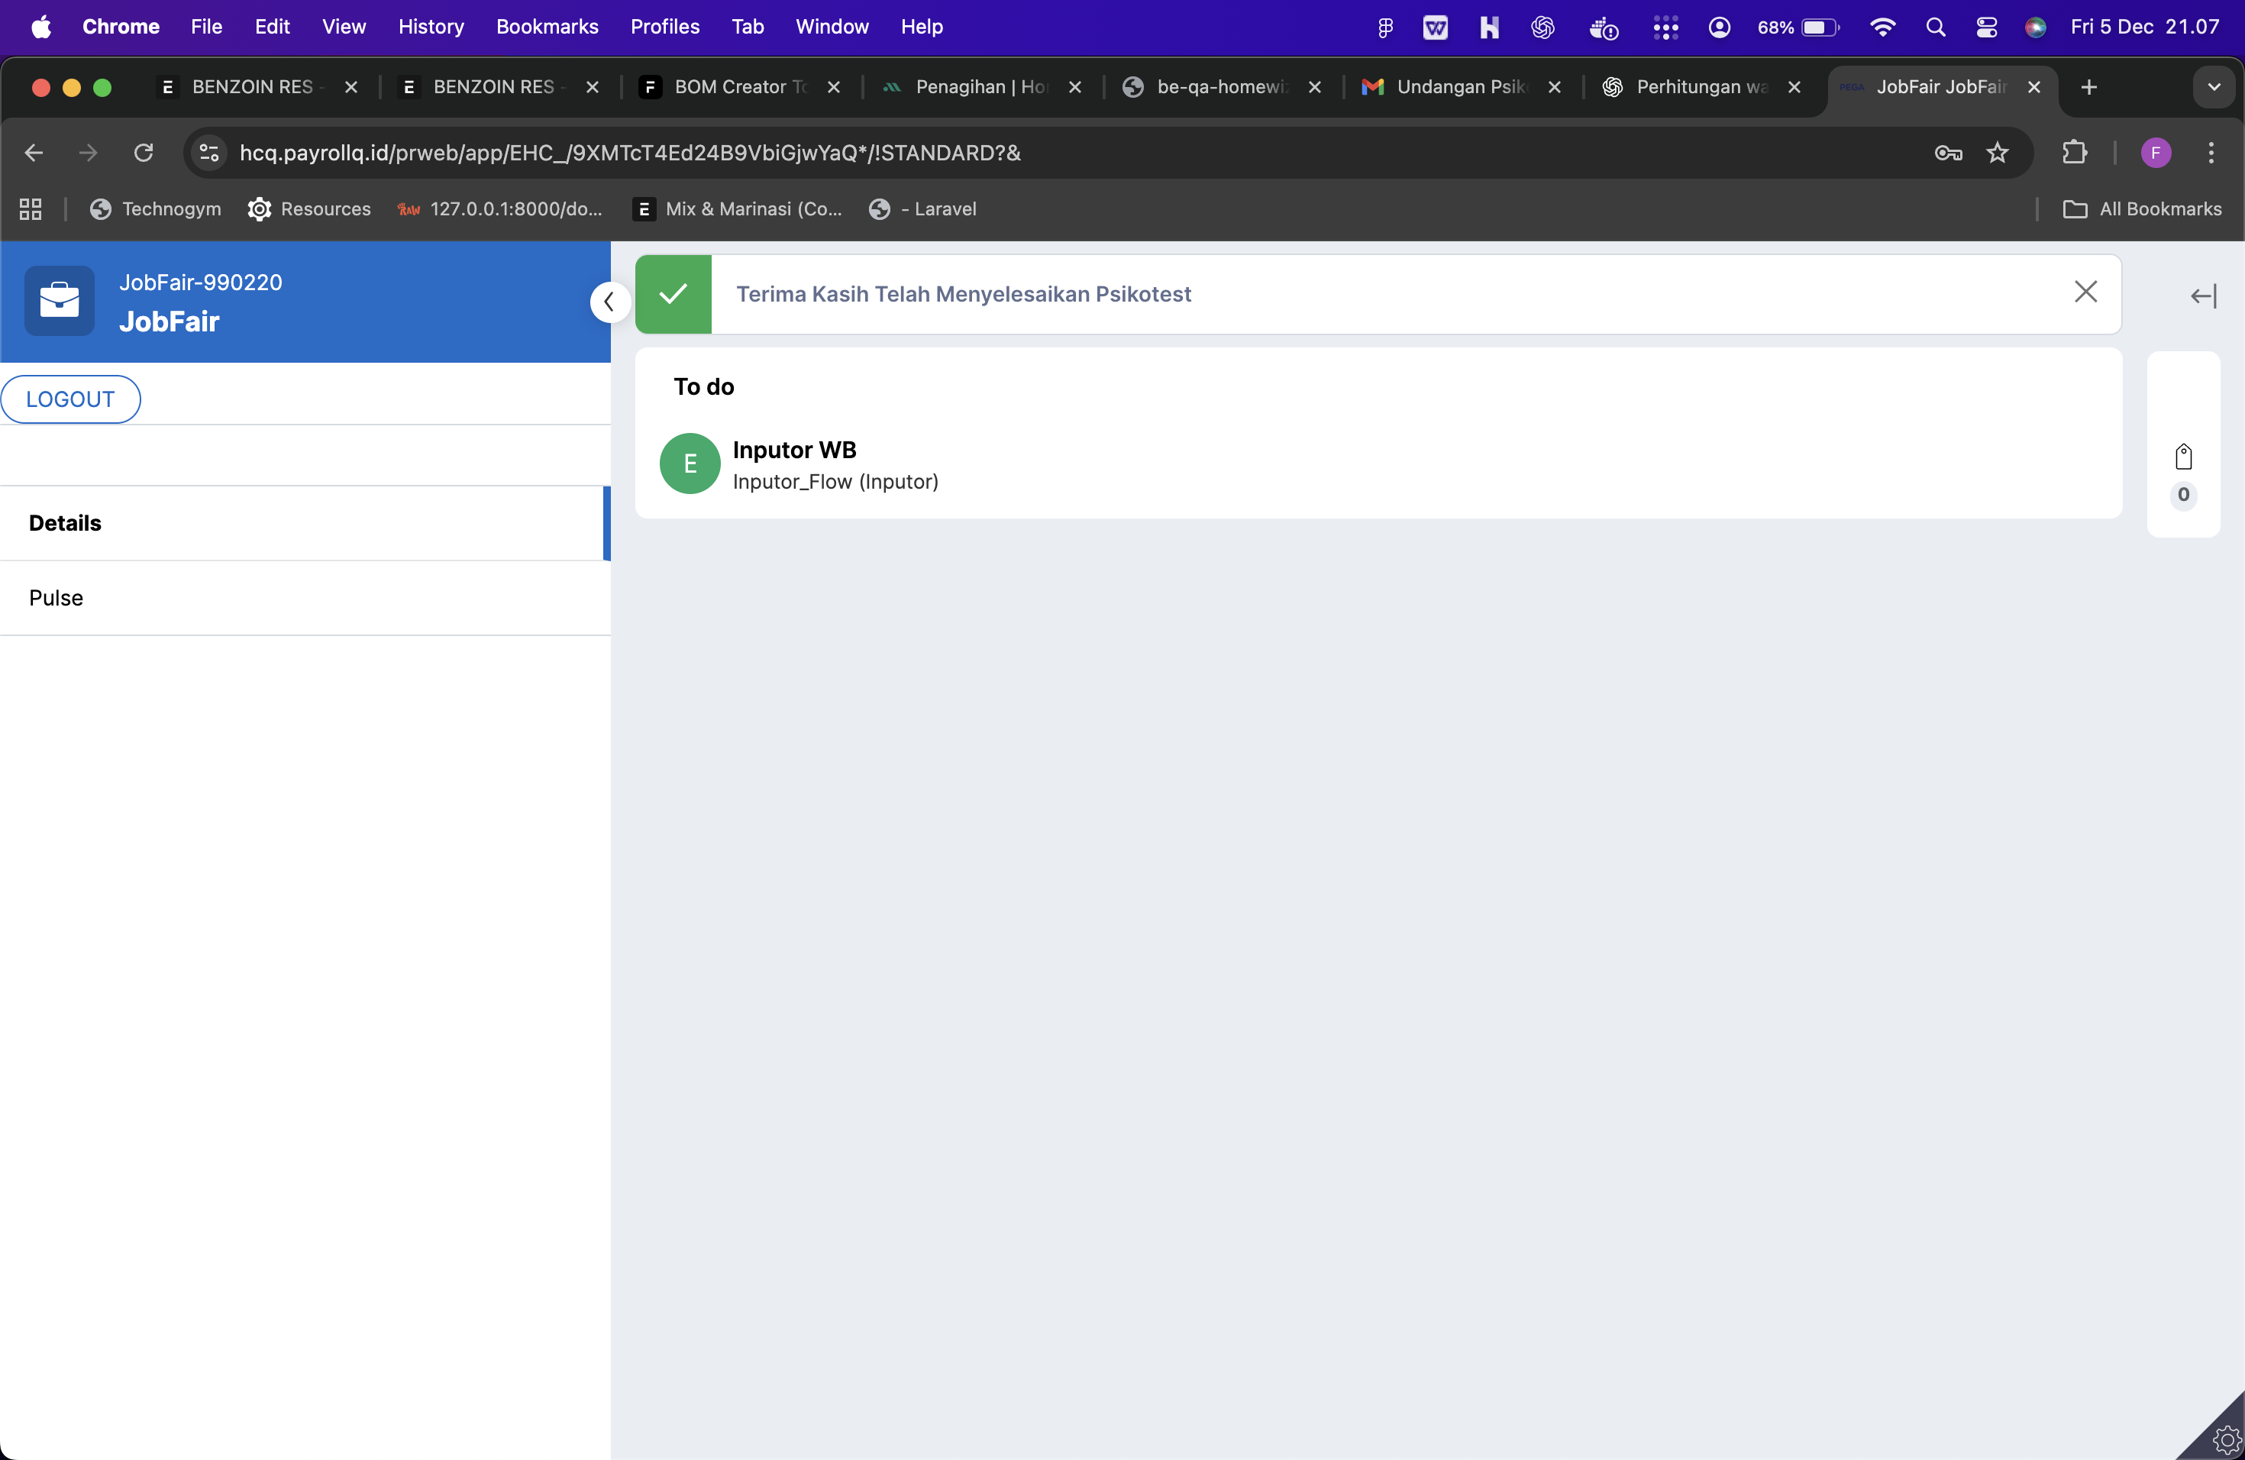Open the All Bookmarks folder
This screenshot has width=2245, height=1460.
tap(2142, 209)
